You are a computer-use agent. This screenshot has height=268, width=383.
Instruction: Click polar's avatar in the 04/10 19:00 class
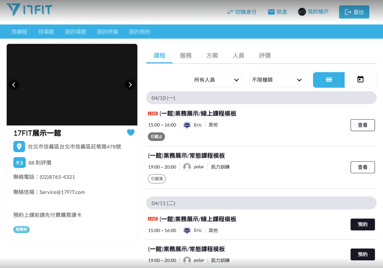point(187,167)
